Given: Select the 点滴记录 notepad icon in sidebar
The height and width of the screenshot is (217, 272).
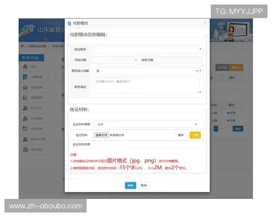Looking at the screenshot, I should coord(25,77).
